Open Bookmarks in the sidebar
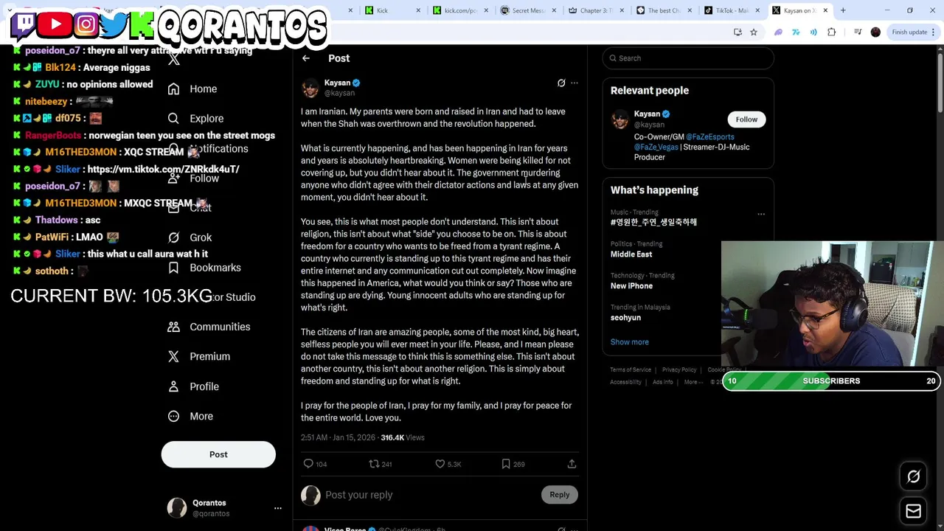The image size is (944, 531). [204, 268]
